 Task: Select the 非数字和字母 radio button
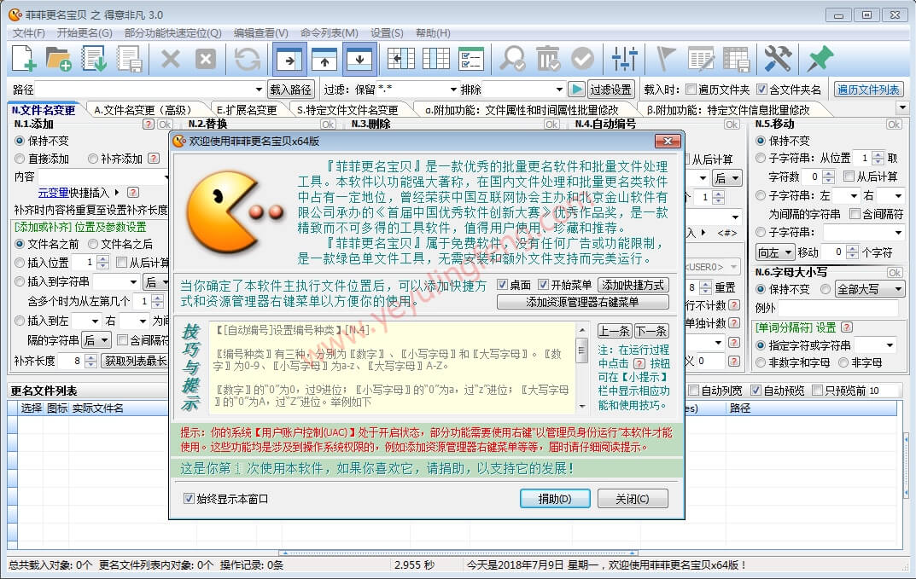coord(761,362)
